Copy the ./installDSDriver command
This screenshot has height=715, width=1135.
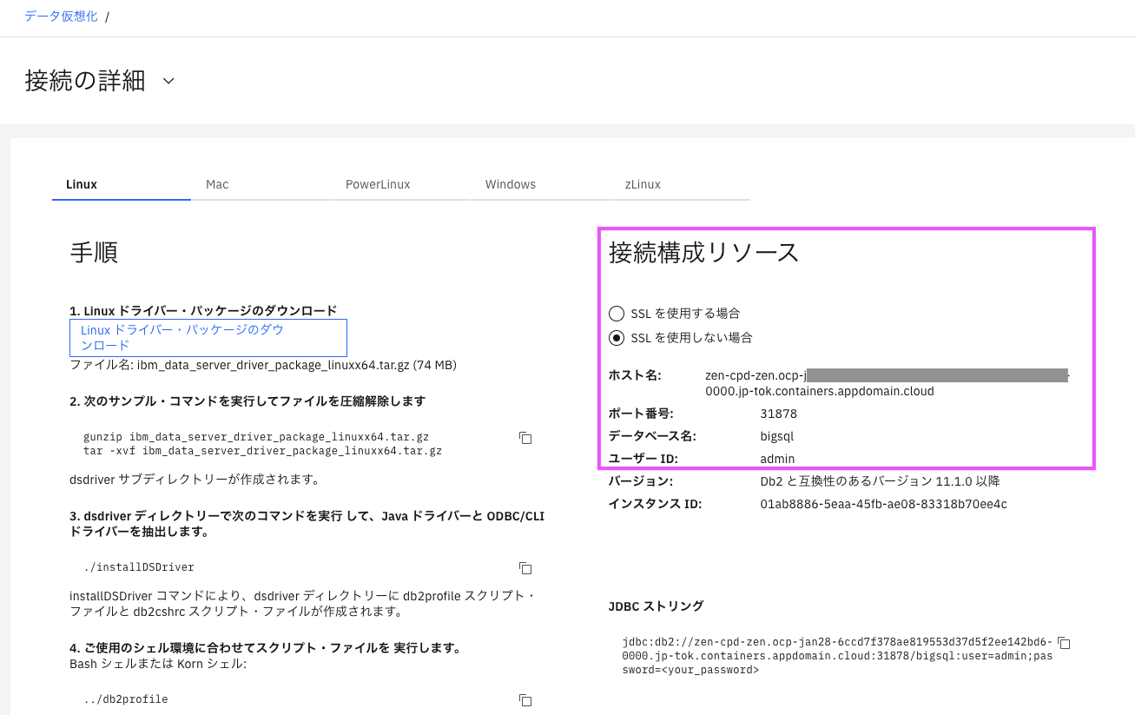(525, 568)
